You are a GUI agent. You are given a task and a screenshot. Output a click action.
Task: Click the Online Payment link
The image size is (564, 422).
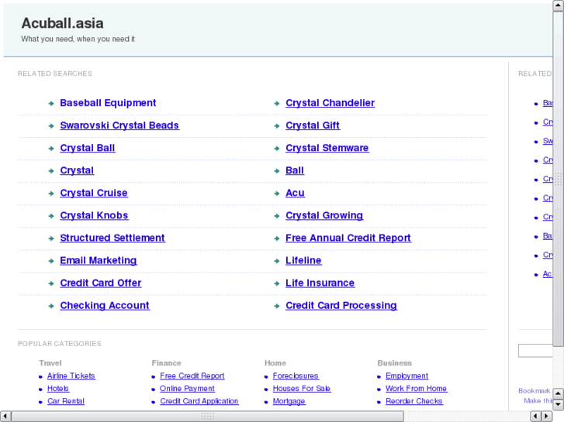pos(187,389)
